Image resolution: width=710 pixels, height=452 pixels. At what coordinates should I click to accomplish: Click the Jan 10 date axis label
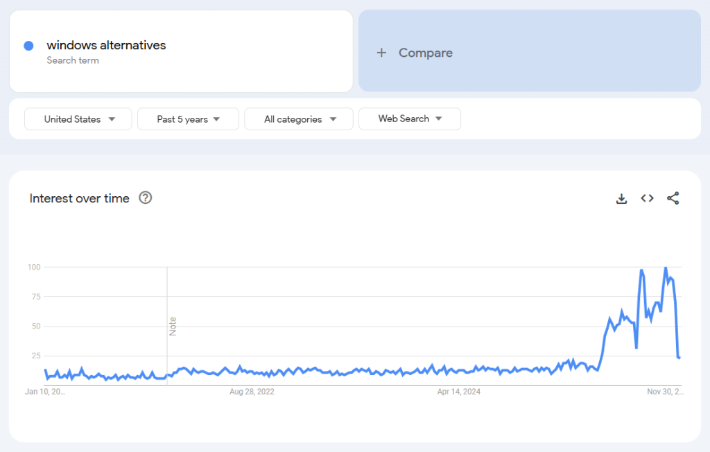coord(45,392)
